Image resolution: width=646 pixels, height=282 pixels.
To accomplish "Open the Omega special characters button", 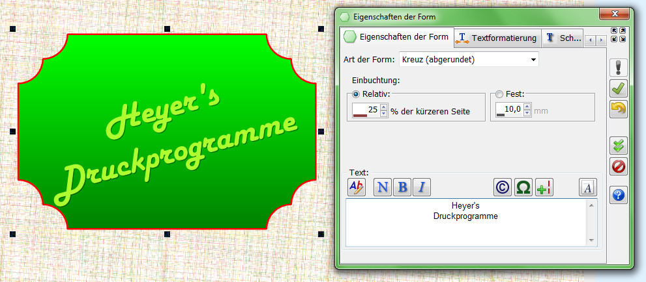I will 523,187.
